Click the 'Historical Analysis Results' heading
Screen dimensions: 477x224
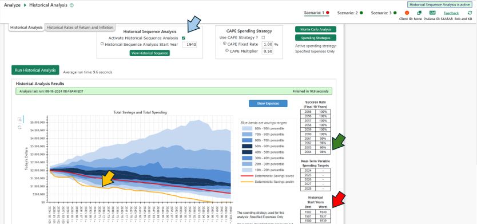coord(40,84)
